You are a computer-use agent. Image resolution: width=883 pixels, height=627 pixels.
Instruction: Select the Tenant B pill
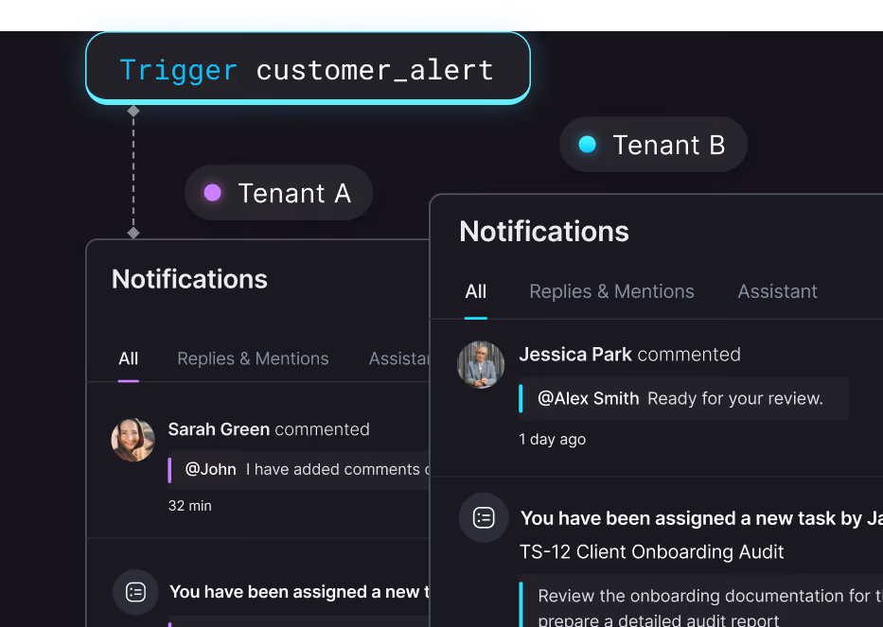pos(653,145)
